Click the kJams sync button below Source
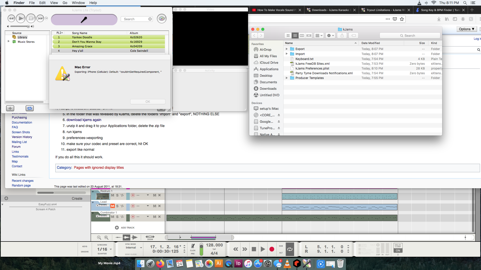 coord(30,108)
